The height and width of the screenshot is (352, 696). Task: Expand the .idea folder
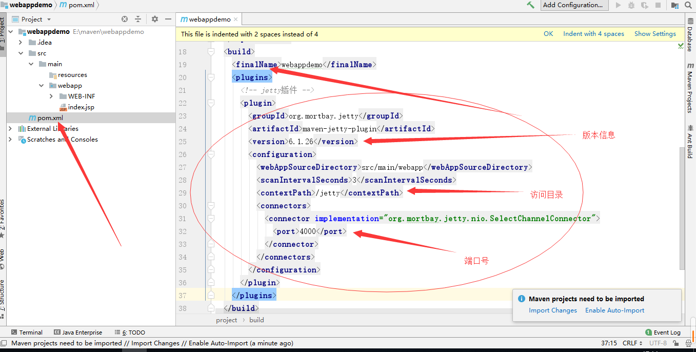(x=21, y=43)
